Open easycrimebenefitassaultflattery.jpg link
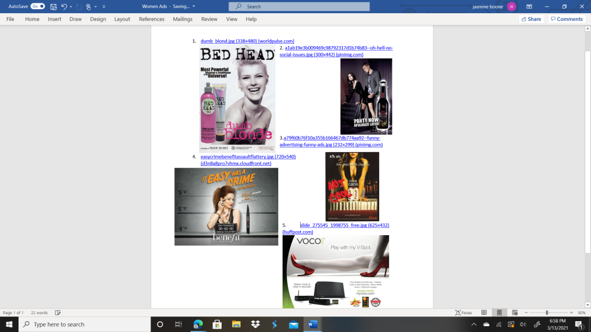The height and width of the screenshot is (332, 591). [248, 160]
